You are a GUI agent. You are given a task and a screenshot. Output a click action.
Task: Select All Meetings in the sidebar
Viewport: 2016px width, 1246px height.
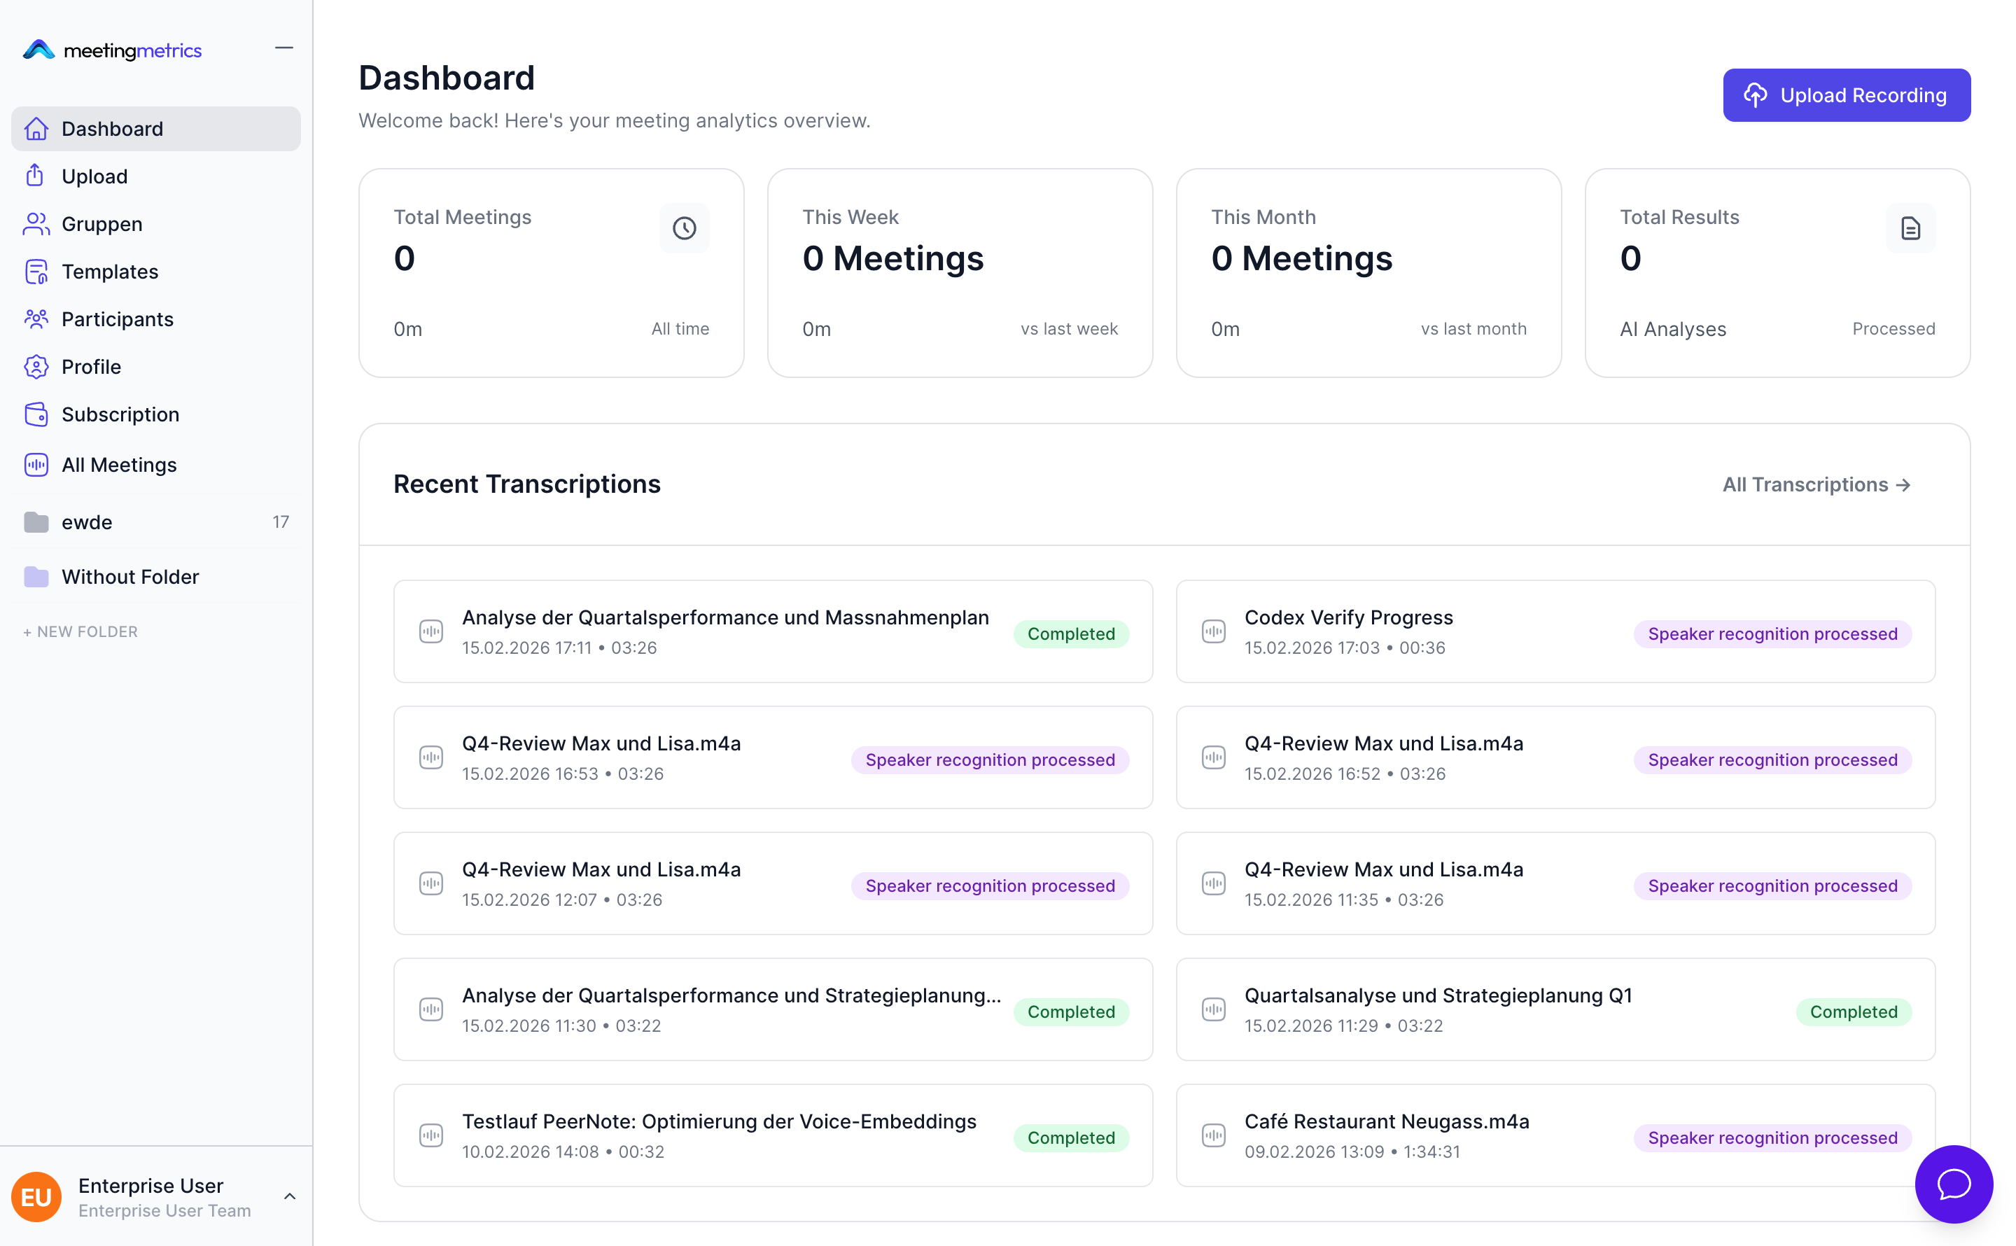point(118,465)
